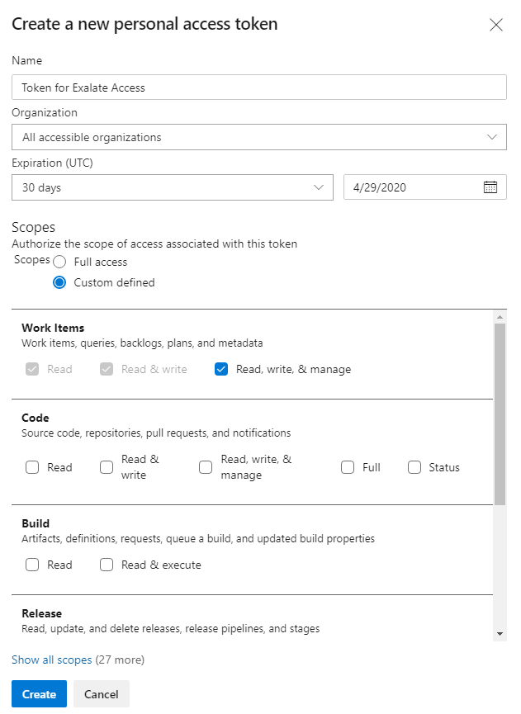Enable the Build Read checkbox
This screenshot has width=521, height=714.
coord(32,565)
